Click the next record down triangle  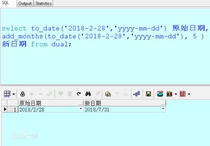117,94
